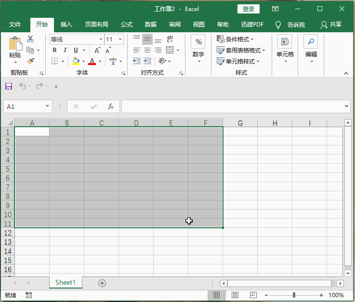Click the 登录 sign-in button
The image size is (355, 302).
(x=248, y=9)
